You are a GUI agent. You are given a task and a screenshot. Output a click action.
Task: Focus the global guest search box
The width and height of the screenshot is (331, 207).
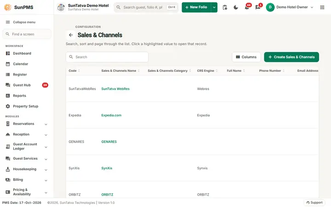(146, 7)
